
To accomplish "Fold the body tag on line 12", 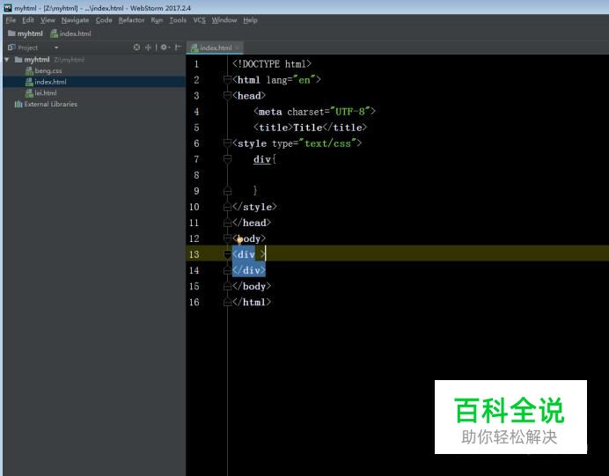I will (228, 238).
